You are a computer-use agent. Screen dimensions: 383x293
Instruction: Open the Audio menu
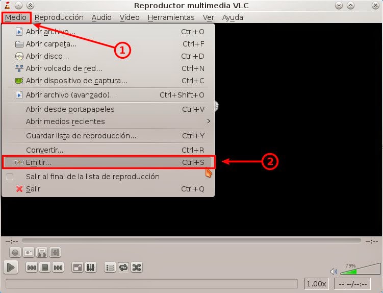click(x=101, y=17)
